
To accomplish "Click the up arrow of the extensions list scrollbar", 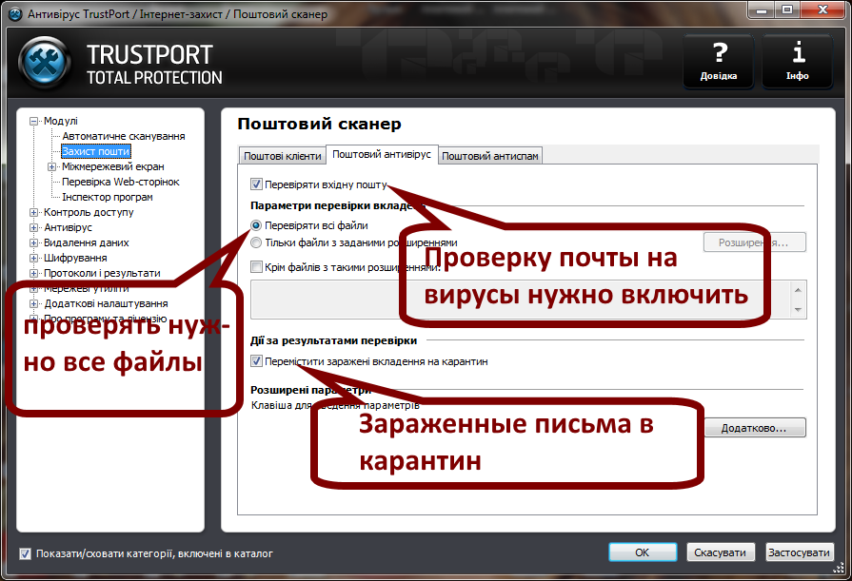I will tap(797, 291).
